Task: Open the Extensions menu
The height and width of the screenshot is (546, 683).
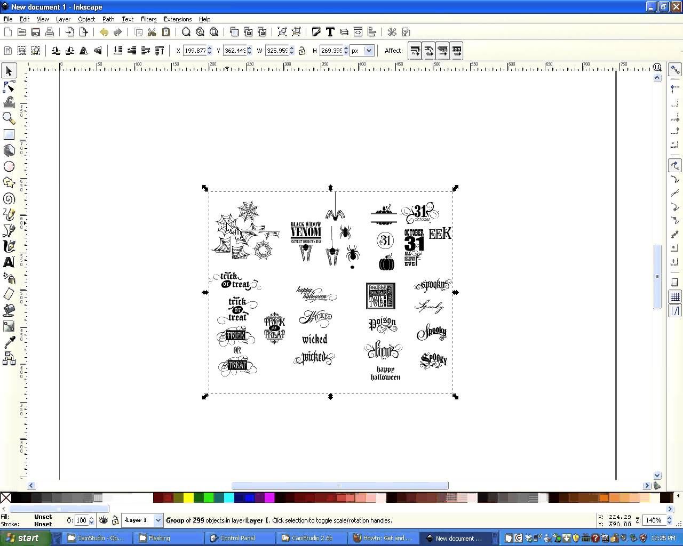Action: 178,19
